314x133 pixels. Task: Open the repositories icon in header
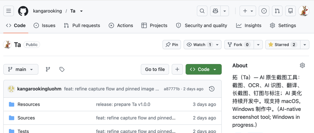pyautogui.click(x=290, y=11)
